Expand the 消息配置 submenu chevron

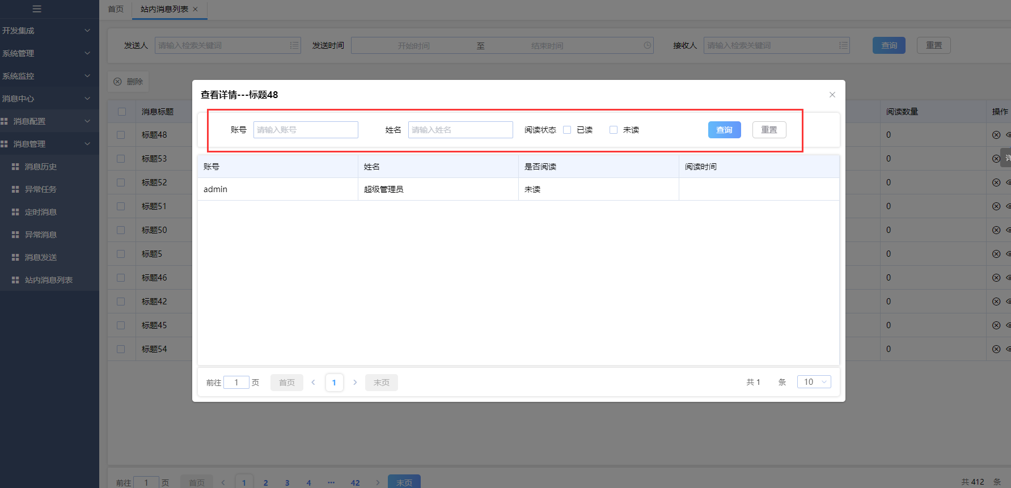[87, 121]
